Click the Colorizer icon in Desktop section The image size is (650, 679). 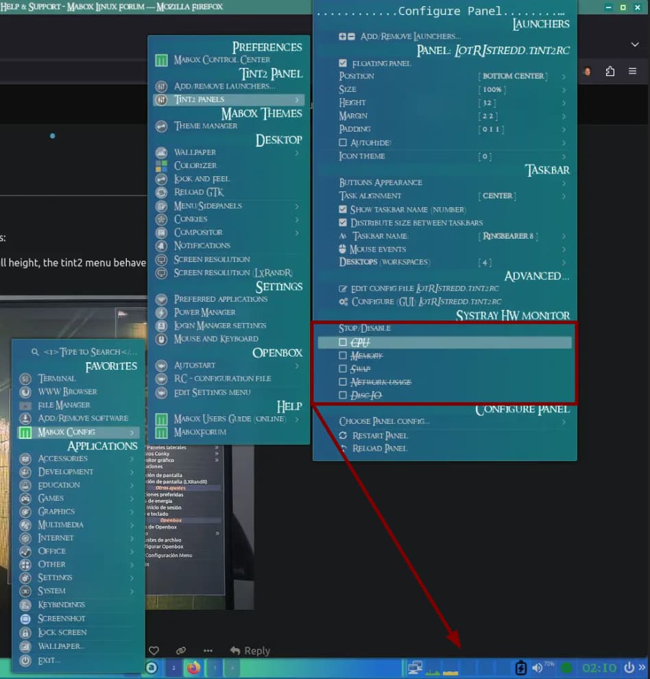161,165
